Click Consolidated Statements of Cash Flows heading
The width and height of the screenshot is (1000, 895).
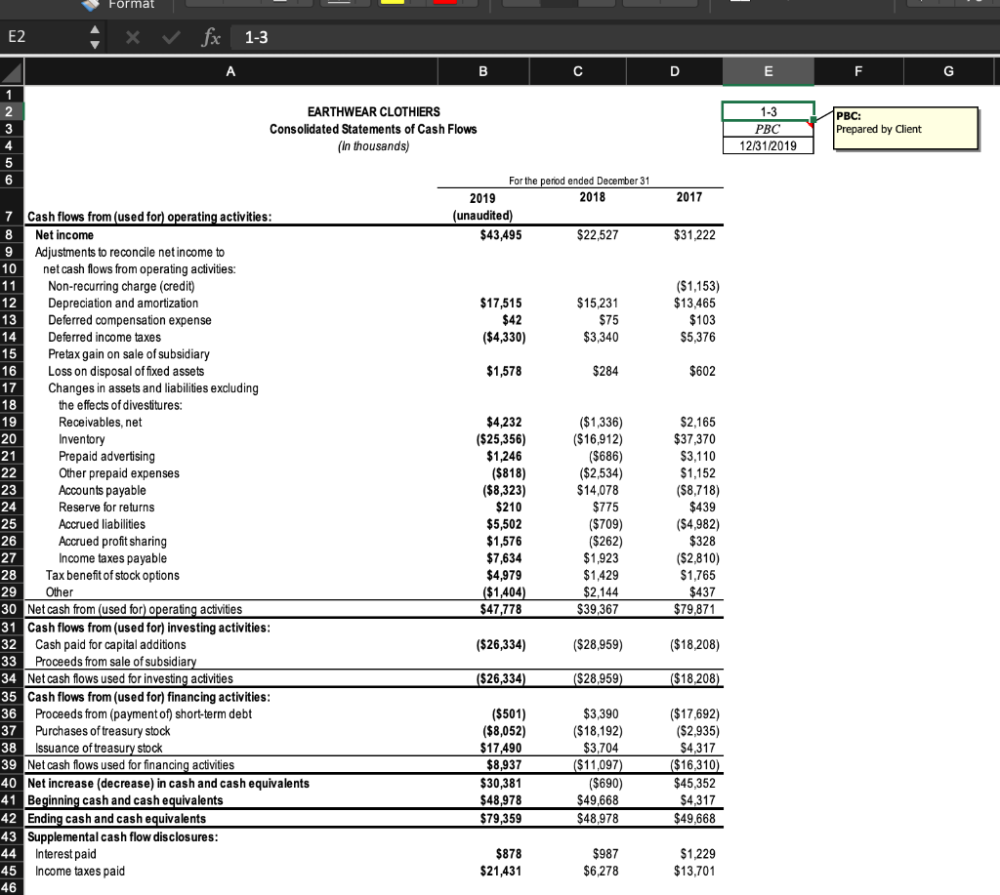pos(373,129)
